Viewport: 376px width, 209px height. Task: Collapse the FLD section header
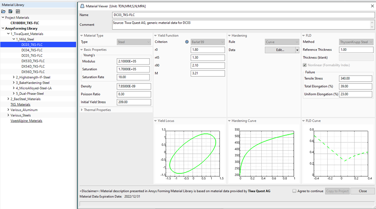coord(303,36)
